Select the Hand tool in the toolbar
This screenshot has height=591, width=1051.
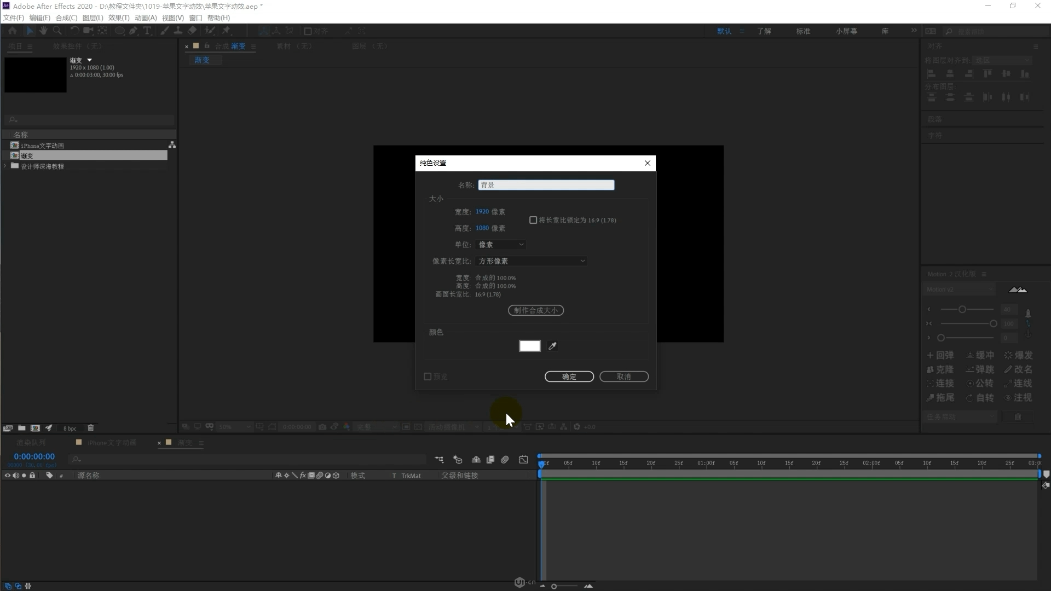(43, 31)
